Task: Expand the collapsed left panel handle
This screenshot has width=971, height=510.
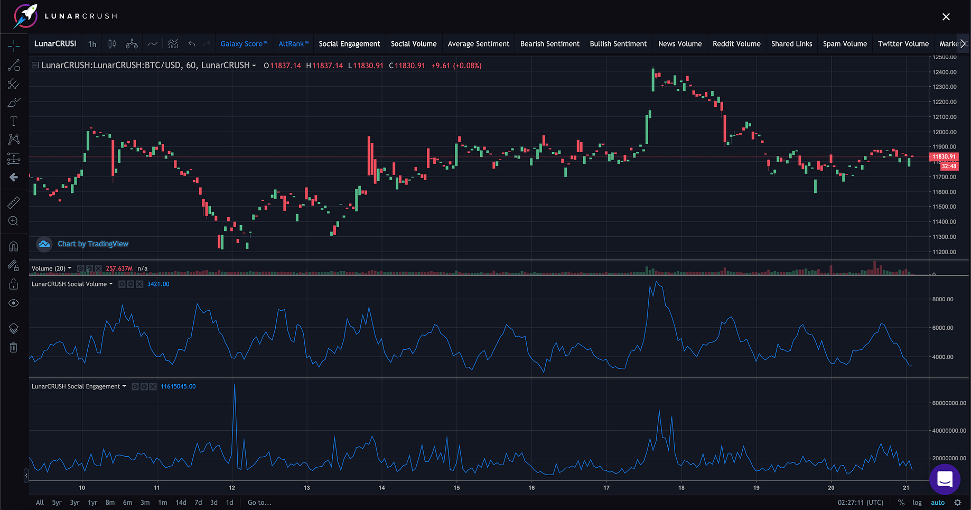Action: pos(26,476)
